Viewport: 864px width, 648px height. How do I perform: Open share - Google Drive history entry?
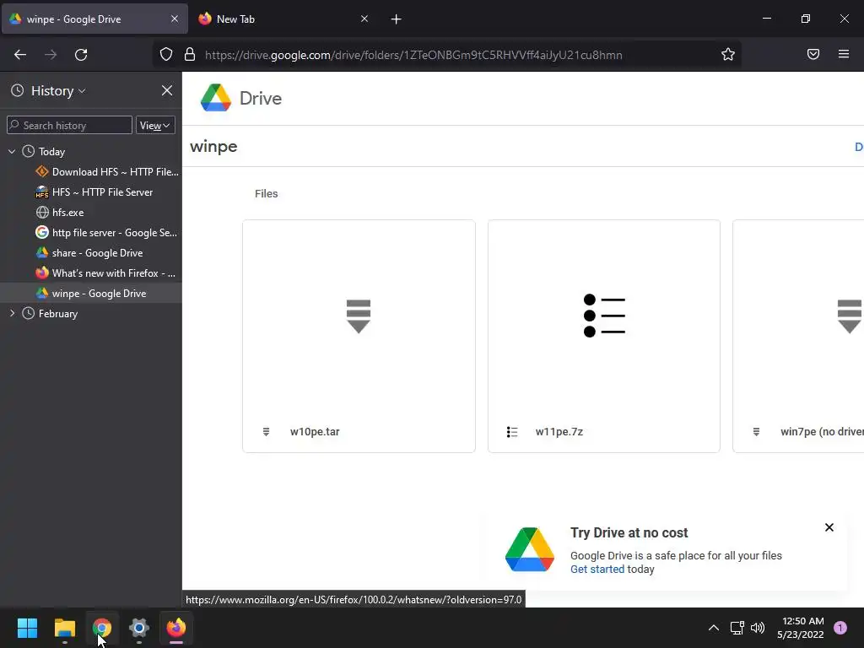89,253
